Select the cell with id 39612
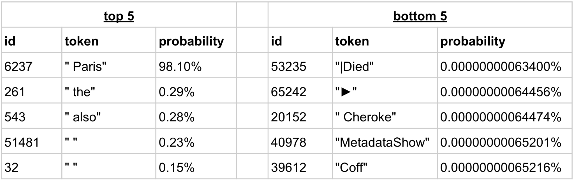 289,167
